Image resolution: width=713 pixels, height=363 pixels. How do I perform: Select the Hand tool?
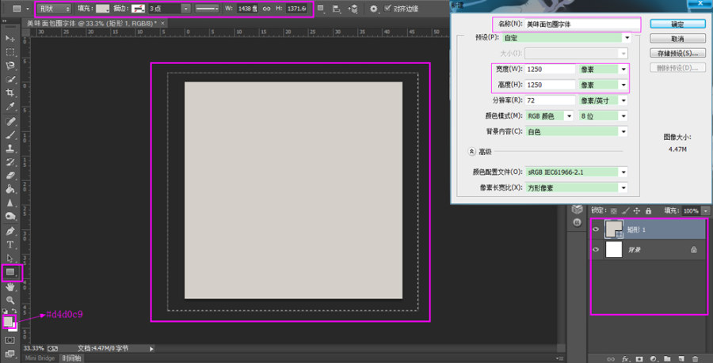[10, 287]
